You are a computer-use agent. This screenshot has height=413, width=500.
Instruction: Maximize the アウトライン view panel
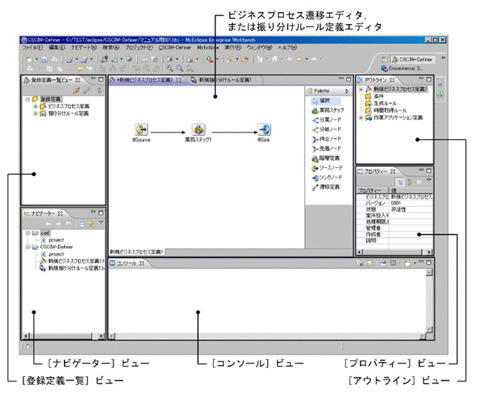(429, 79)
